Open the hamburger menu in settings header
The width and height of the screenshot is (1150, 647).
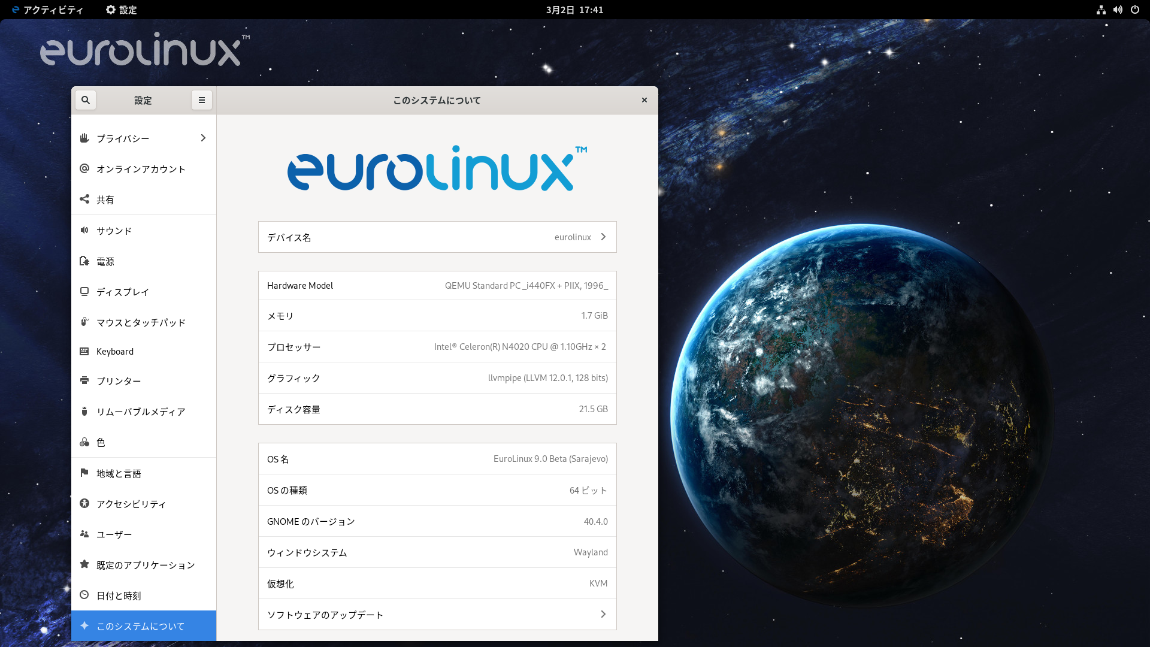(202, 100)
